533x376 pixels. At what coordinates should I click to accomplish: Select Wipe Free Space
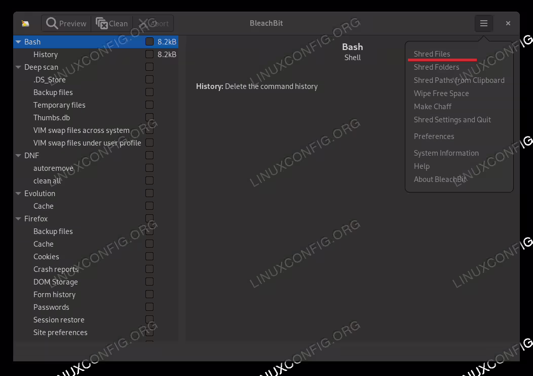click(x=441, y=93)
